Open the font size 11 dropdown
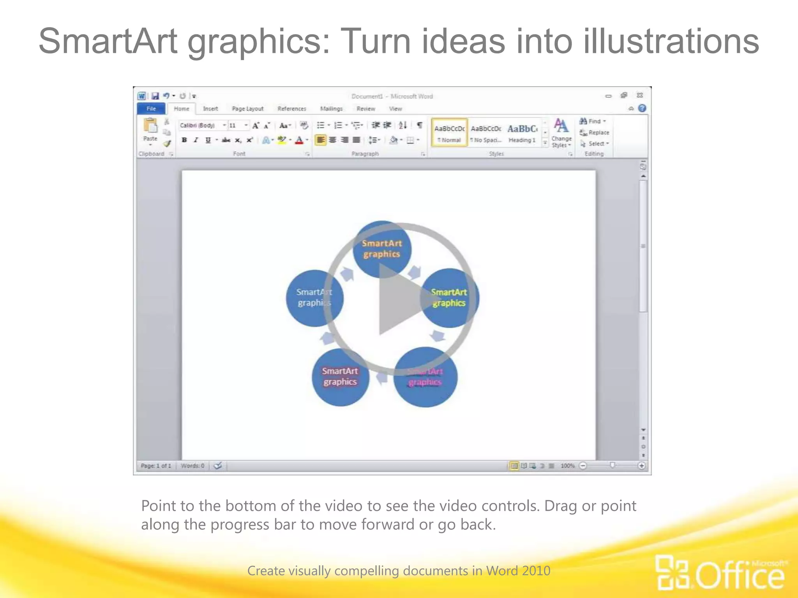Viewport: 798px width, 598px height. 246,125
